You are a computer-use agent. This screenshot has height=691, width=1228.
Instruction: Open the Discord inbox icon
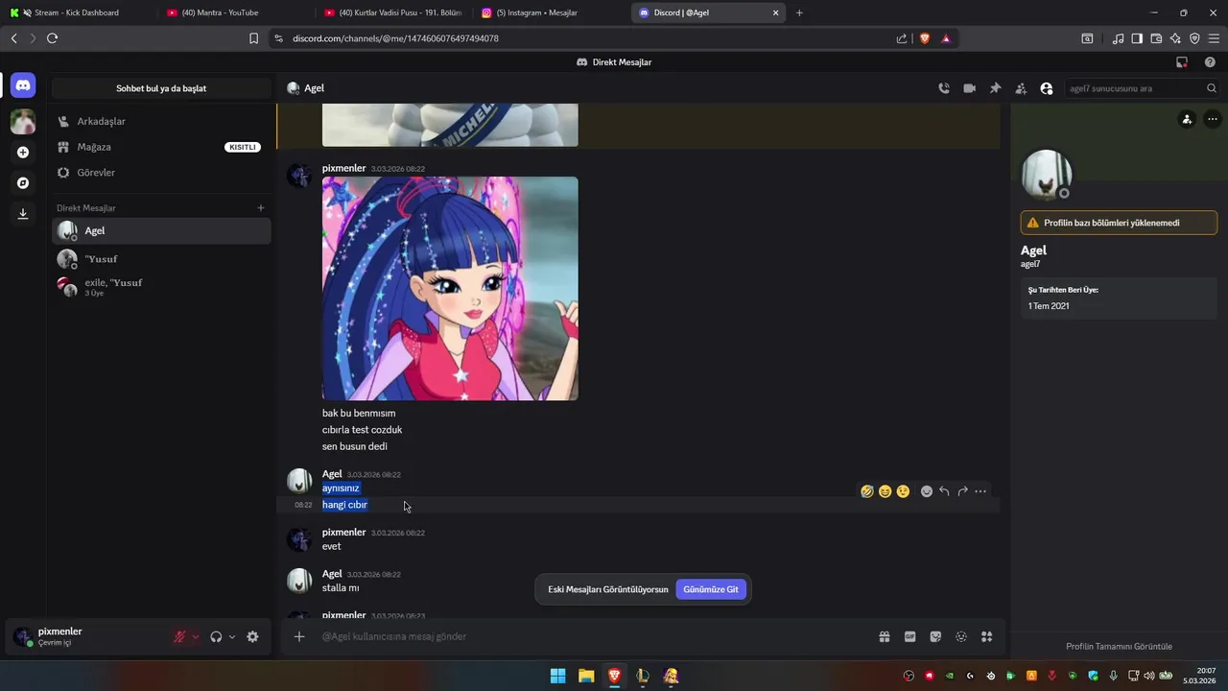(x=1182, y=62)
